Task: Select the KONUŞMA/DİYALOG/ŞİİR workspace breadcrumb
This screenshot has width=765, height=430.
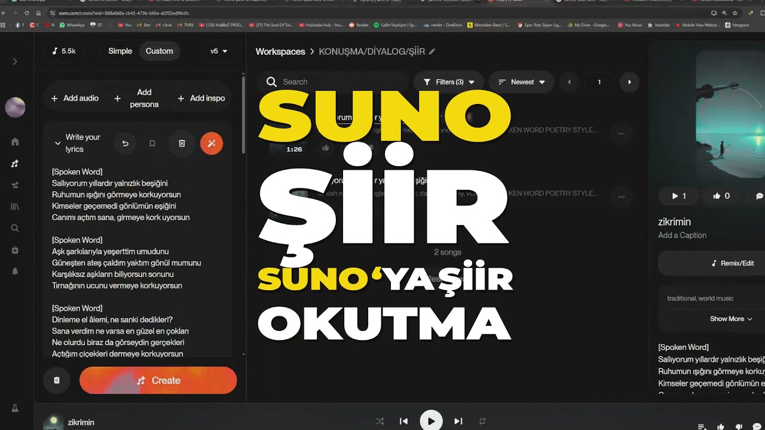Action: [x=372, y=51]
